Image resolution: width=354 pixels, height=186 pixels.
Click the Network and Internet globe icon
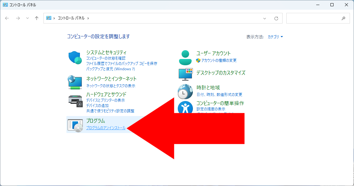pos(75,82)
